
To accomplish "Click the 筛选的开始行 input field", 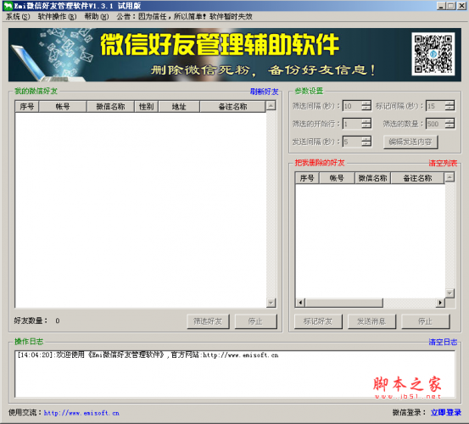I will [x=352, y=124].
